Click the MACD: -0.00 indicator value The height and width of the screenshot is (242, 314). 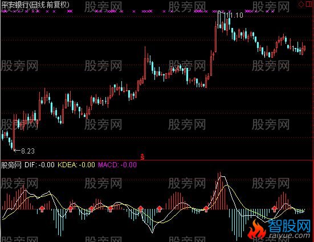coord(117,165)
